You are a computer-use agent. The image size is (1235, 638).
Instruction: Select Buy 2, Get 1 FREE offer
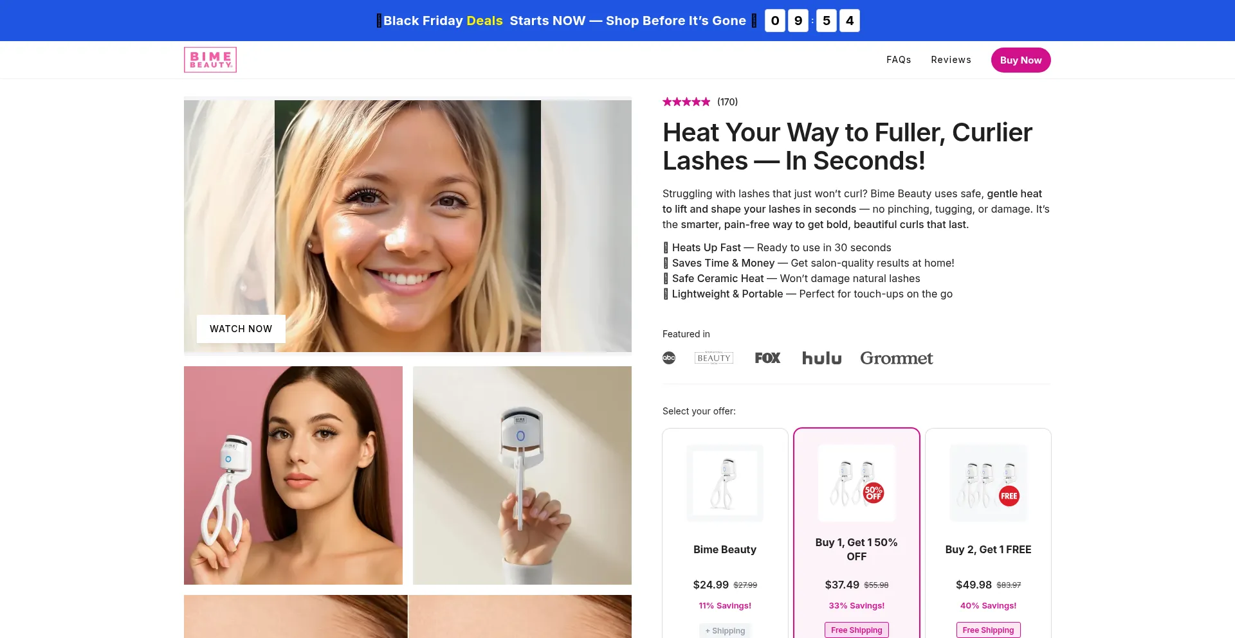[988, 533]
